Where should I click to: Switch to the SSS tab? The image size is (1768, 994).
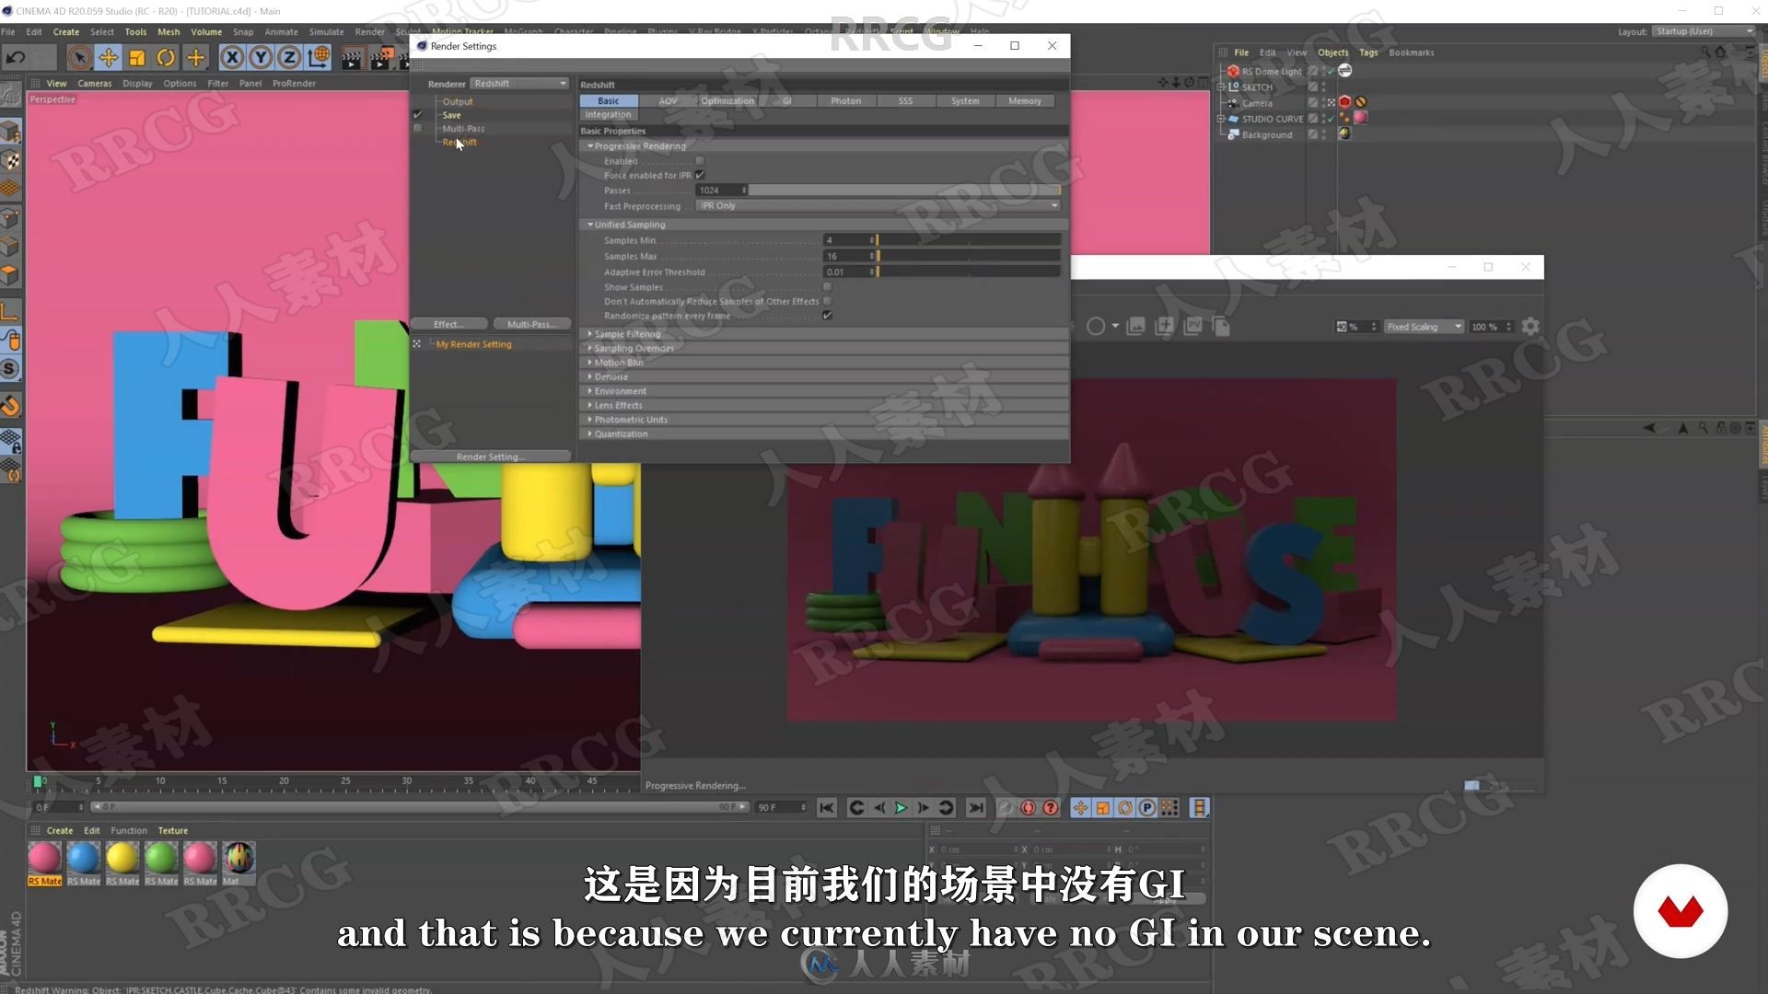click(906, 101)
